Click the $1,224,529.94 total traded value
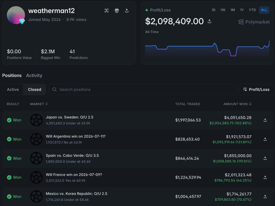Image resolution: width=275 pixels, height=206 pixels. pyautogui.click(x=188, y=177)
